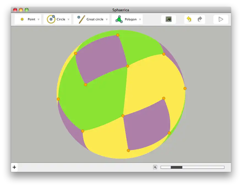Open the Great circle dropdown arrow
The width and height of the screenshot is (242, 187).
[107, 20]
